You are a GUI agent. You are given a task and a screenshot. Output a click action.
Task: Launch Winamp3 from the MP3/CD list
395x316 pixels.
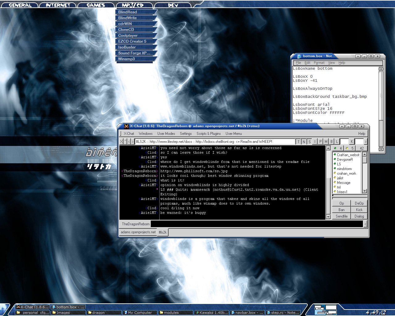tap(127, 59)
